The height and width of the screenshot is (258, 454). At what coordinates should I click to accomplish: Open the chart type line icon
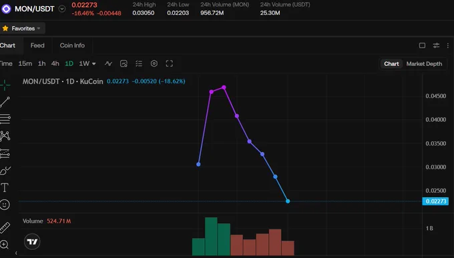point(108,63)
